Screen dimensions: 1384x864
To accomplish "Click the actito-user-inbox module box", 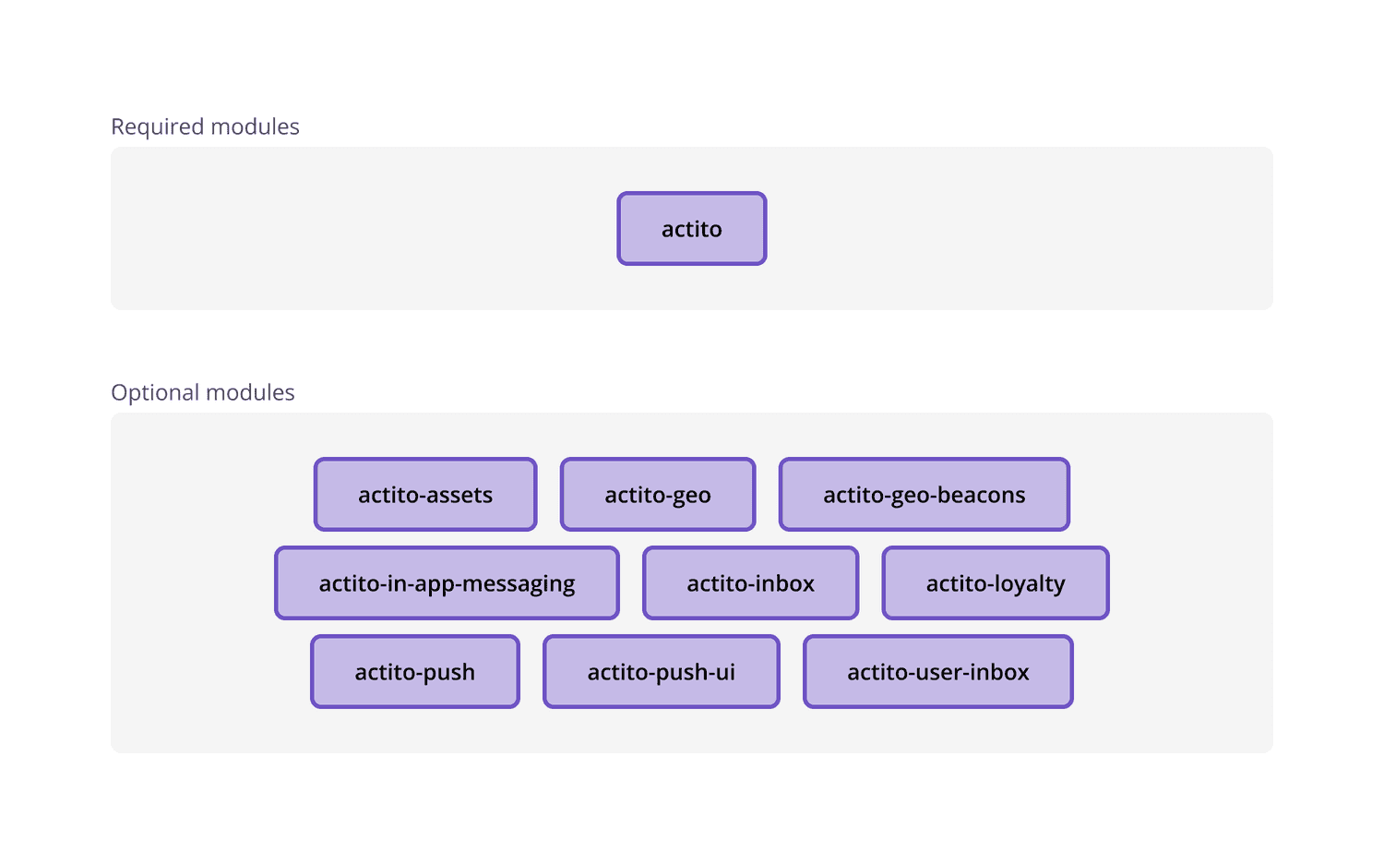I will (x=938, y=672).
